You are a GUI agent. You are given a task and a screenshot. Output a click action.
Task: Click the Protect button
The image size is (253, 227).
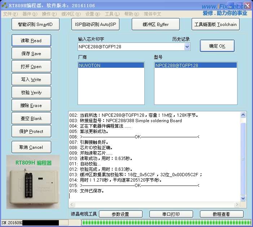(x=31, y=131)
